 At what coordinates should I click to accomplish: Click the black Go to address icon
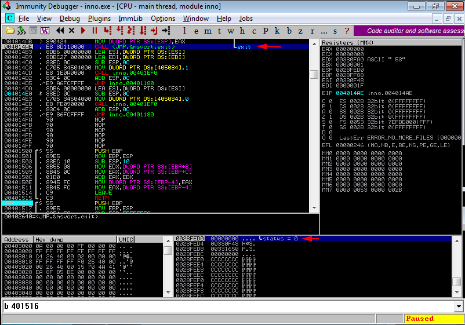166,30
